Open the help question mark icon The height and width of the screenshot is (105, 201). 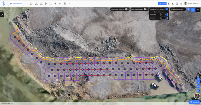point(177,4)
